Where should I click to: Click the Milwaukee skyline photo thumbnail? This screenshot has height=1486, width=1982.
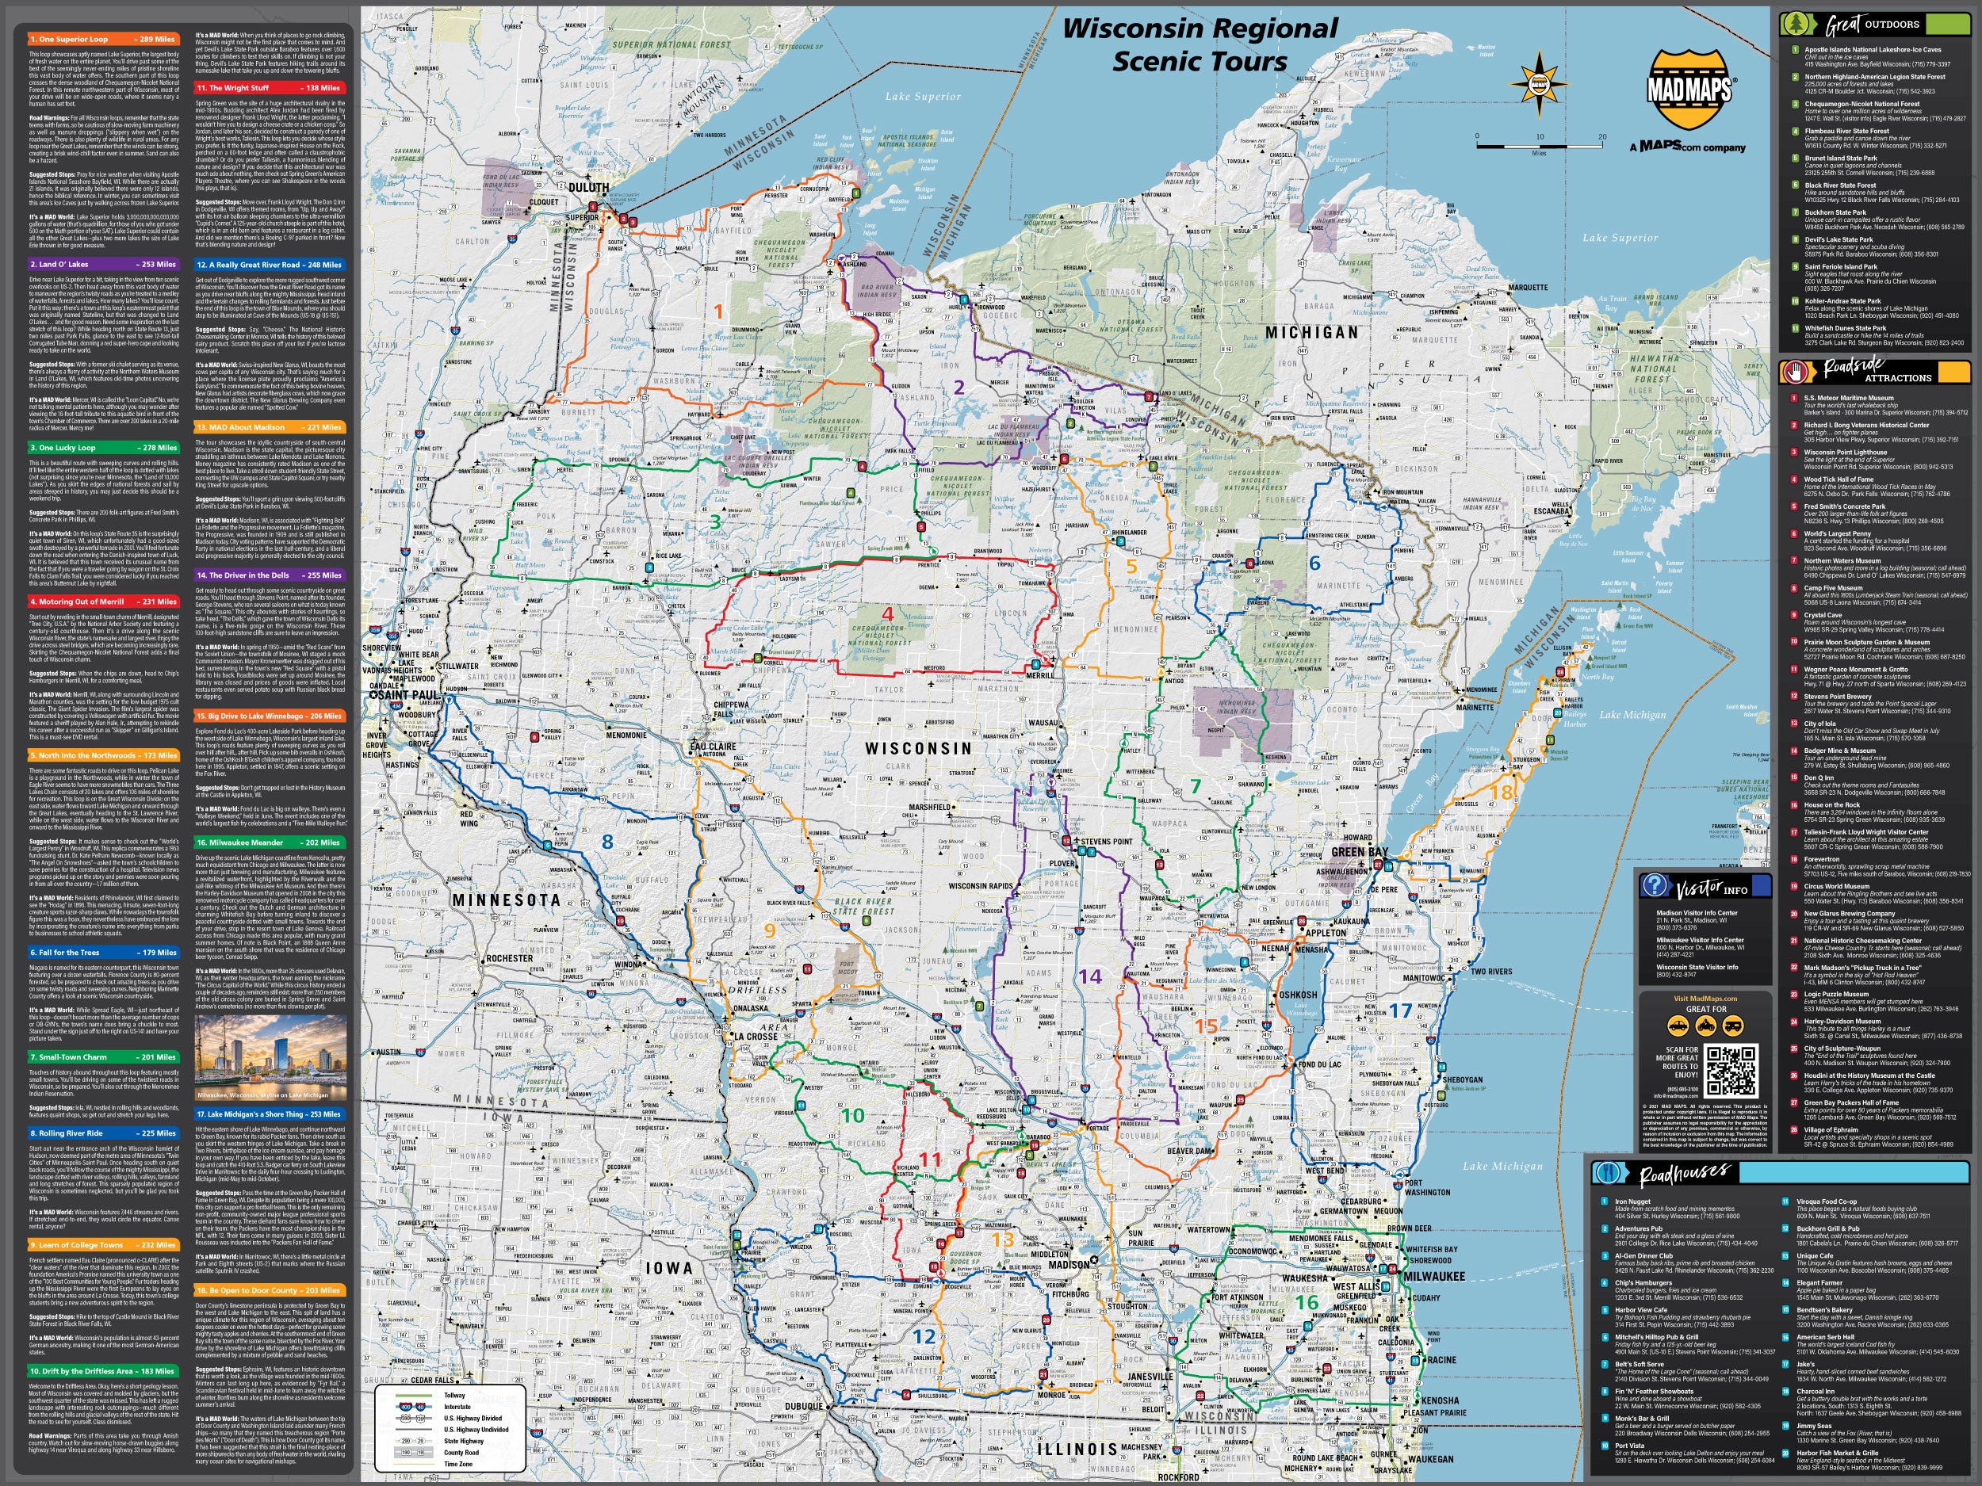pos(269,1058)
